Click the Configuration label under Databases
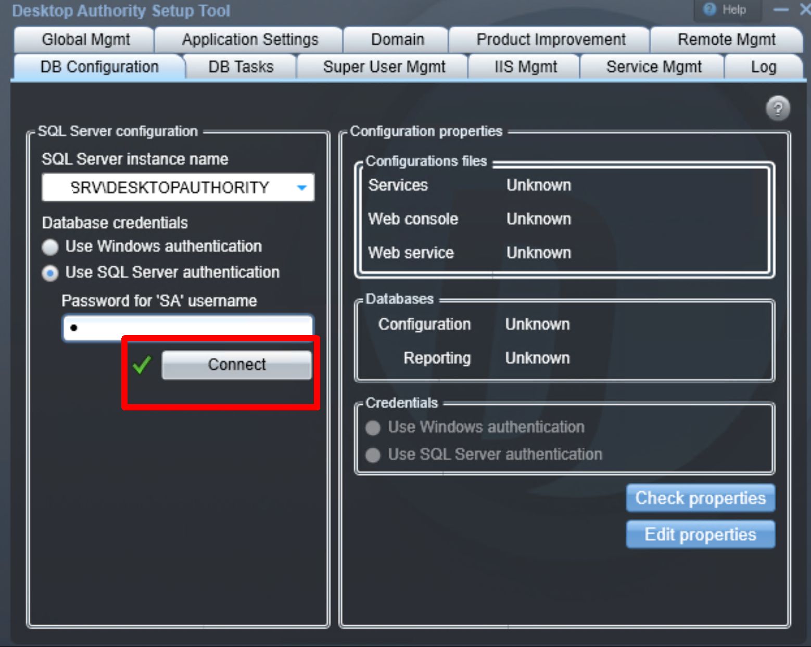Screen dimensions: 811x647 (x=424, y=325)
